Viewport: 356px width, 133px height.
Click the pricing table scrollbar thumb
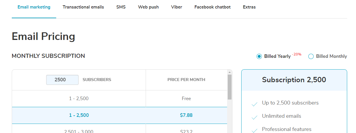point(229,87)
